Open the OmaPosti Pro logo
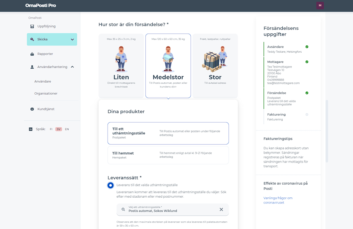Viewport: 353px width, 229px height. (41, 6)
